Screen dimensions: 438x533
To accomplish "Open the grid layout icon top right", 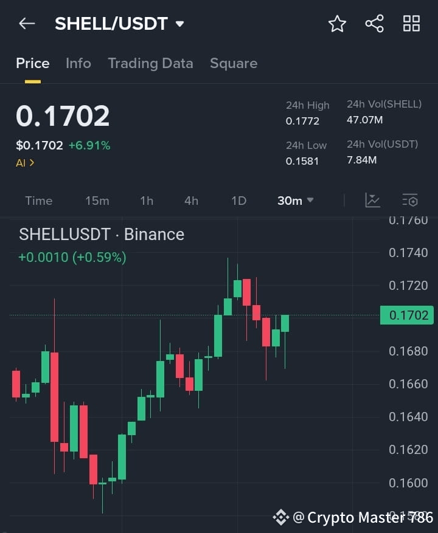I will tap(411, 24).
